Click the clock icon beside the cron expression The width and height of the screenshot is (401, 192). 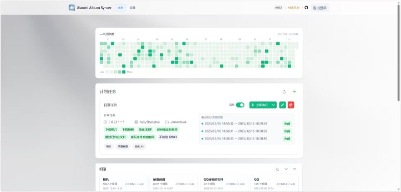105,122
